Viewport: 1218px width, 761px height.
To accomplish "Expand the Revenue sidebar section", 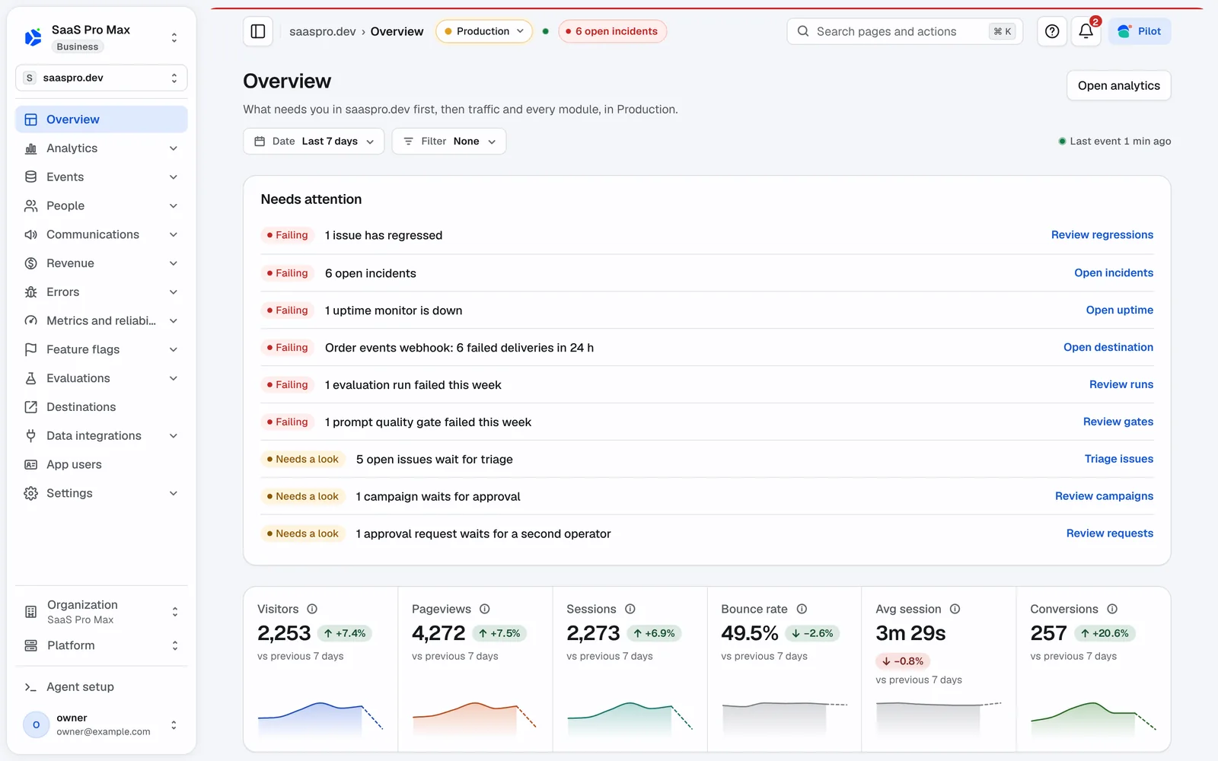I will [101, 263].
